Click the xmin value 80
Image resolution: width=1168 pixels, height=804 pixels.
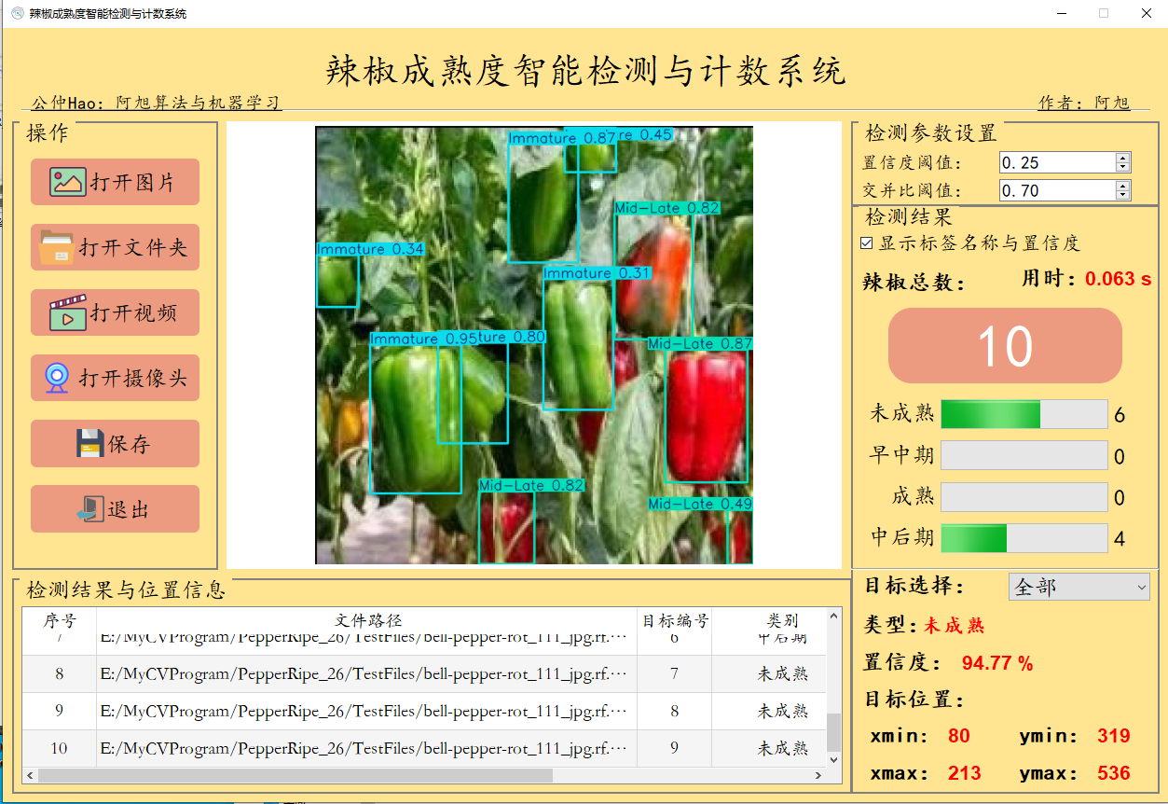click(958, 736)
